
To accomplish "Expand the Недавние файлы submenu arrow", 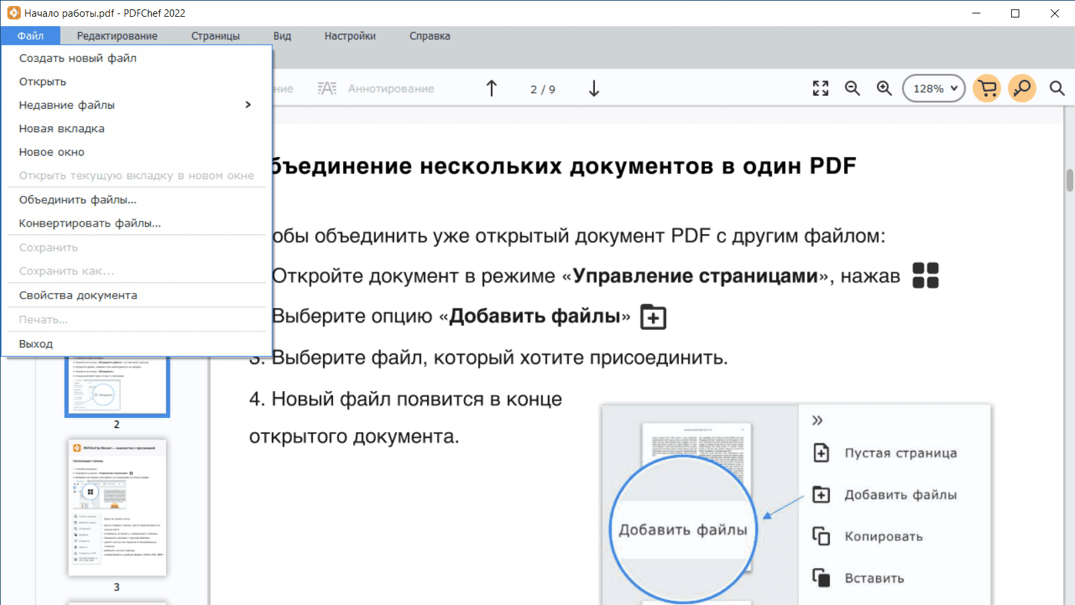I will point(248,105).
